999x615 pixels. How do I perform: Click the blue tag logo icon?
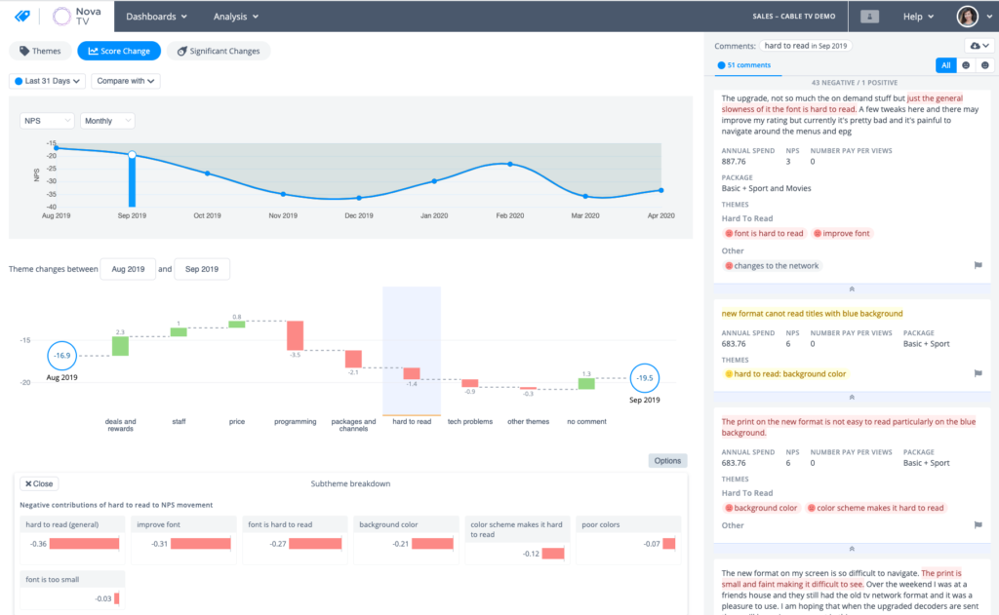[22, 16]
